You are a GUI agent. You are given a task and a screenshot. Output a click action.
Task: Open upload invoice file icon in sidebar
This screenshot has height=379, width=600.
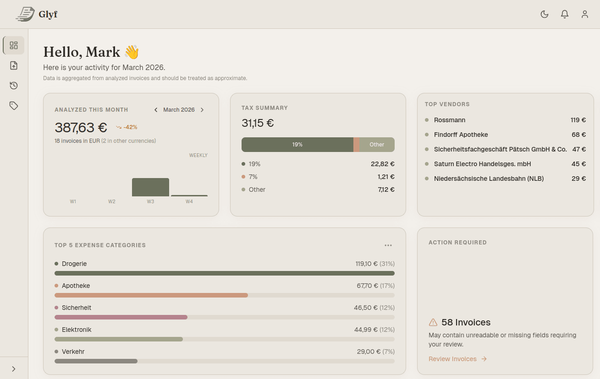point(14,65)
